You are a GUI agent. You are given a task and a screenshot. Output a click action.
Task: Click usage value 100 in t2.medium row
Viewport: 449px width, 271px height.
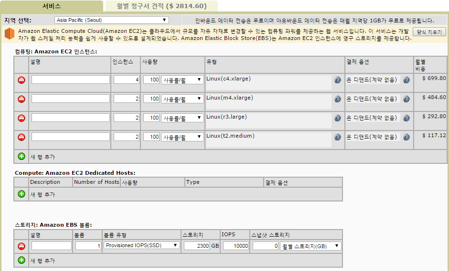[151, 137]
